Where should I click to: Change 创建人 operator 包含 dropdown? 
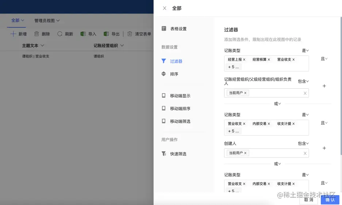[x=303, y=143]
